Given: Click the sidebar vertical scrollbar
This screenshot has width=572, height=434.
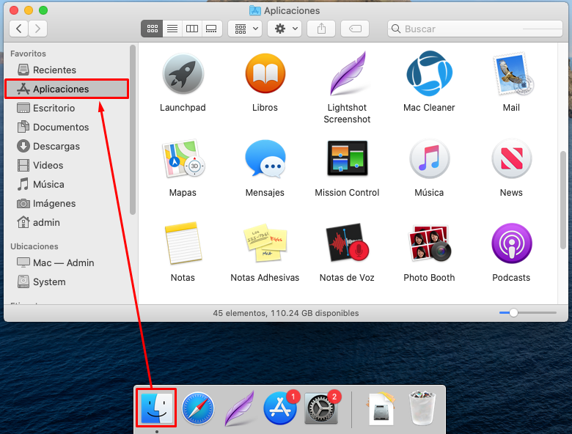Looking at the screenshot, I should [x=133, y=130].
